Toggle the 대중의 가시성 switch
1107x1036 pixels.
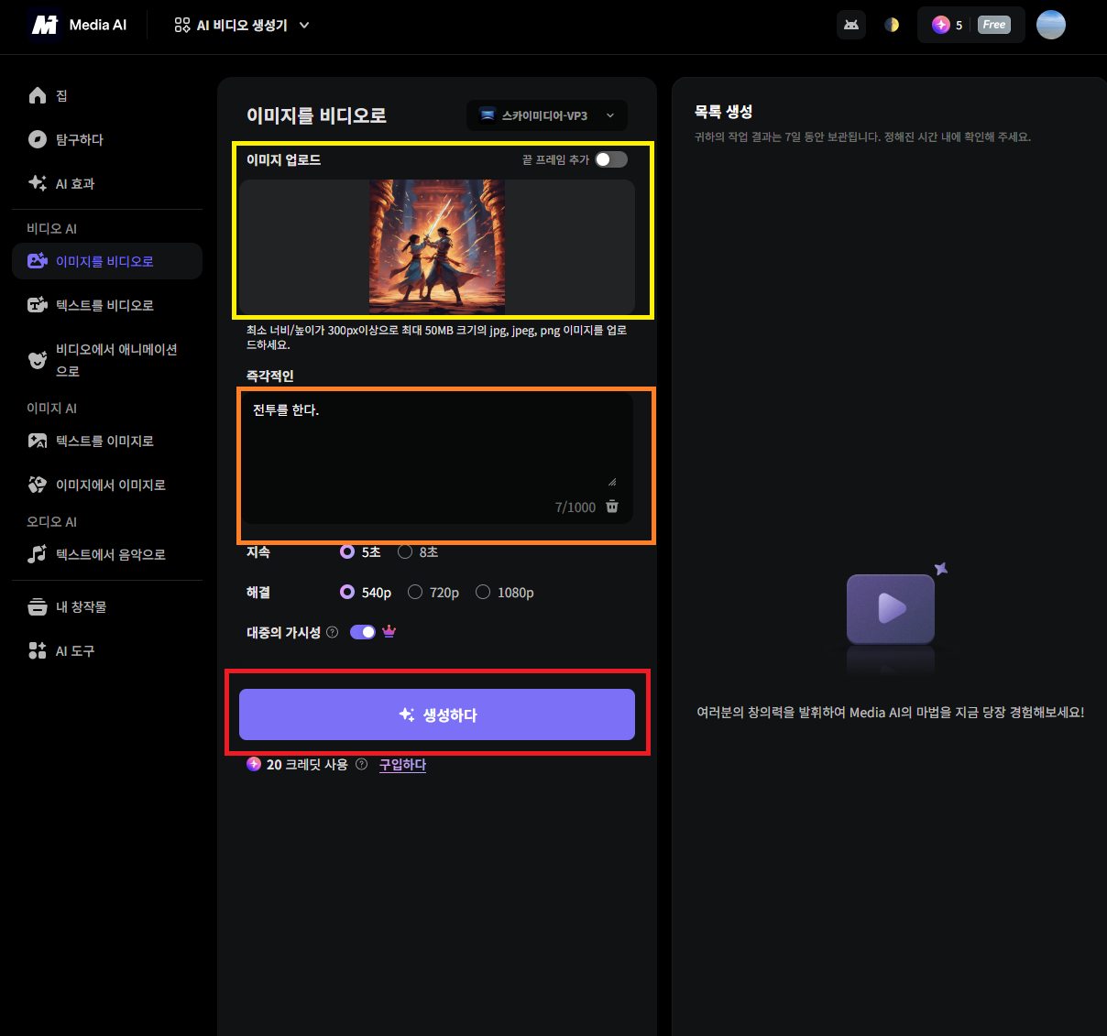coord(363,632)
